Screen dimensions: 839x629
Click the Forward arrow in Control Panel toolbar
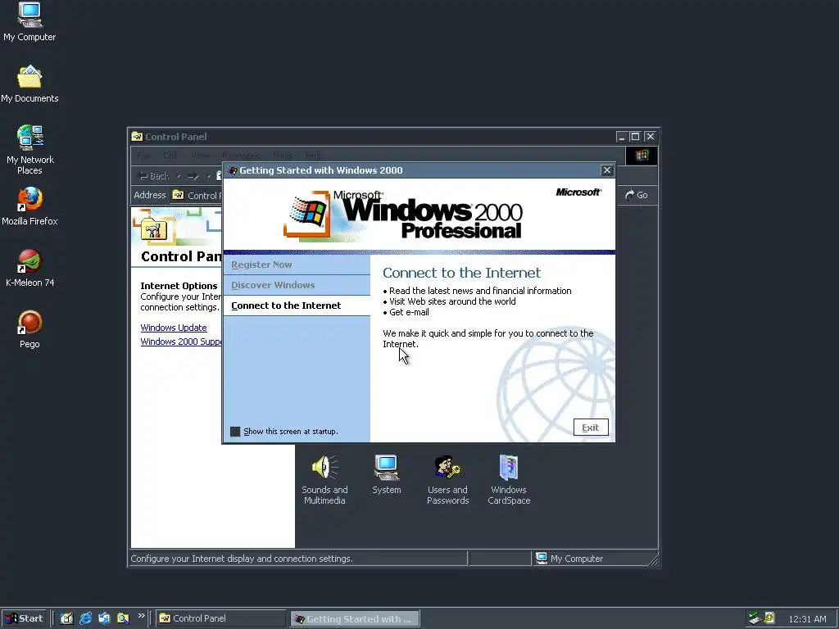193,176
